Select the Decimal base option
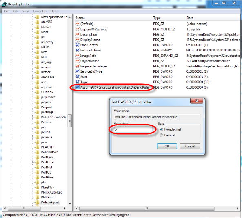 (161, 135)
